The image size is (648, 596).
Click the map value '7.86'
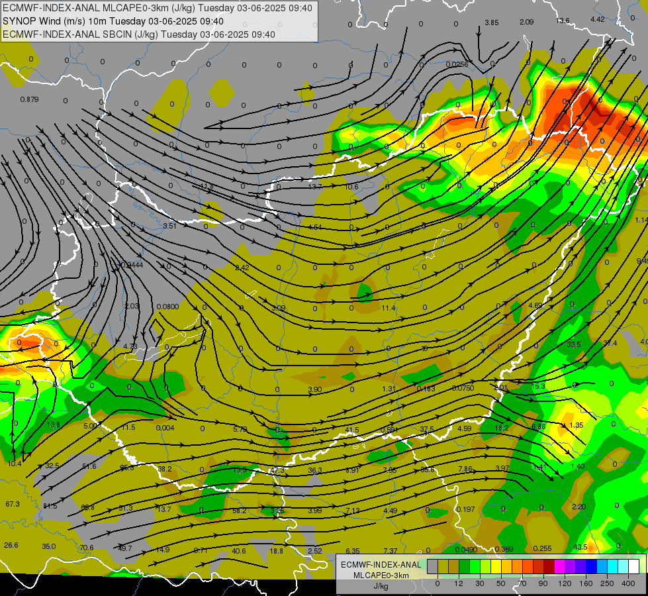[465, 469]
